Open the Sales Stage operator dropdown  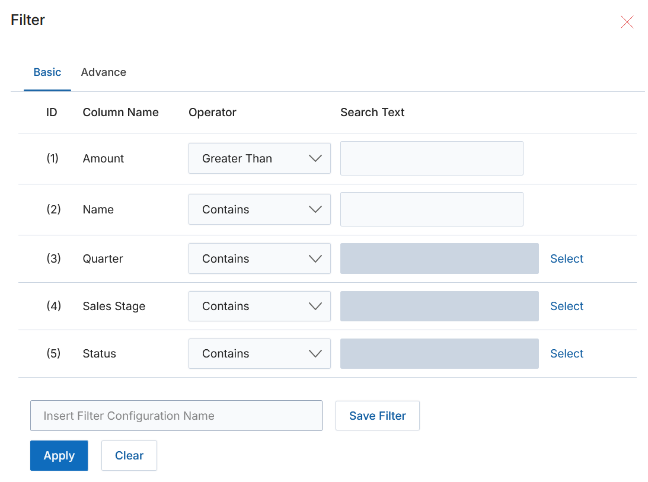point(260,307)
